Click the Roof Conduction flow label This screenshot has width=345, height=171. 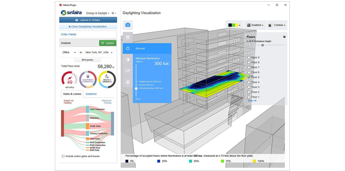[97, 142]
